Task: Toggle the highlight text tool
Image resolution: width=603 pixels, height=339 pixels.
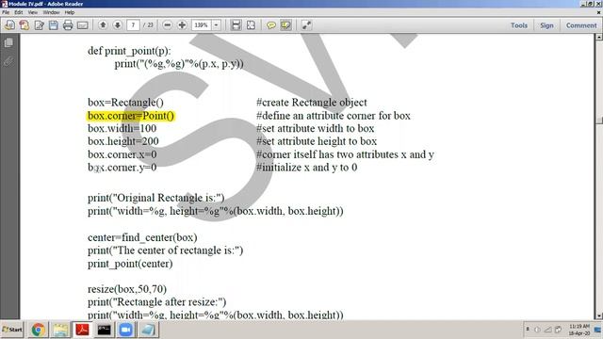Action: (x=285, y=25)
